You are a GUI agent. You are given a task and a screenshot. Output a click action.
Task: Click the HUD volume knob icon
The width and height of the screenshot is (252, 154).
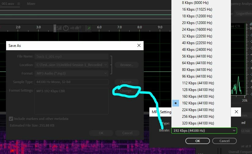point(66,28)
